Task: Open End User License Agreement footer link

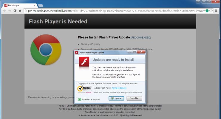Action: coord(81,106)
